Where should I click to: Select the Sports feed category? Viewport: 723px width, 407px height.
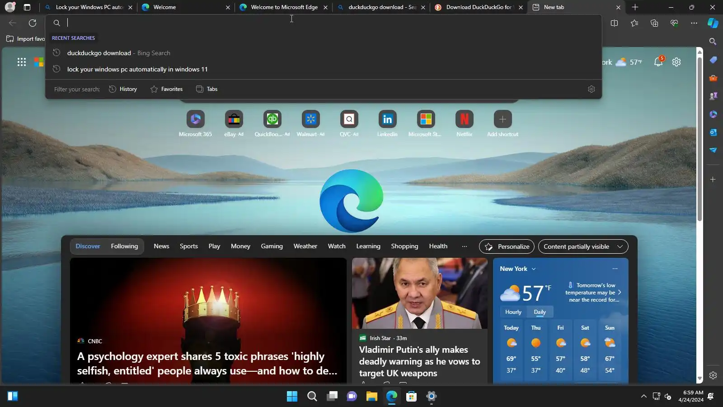coord(189,246)
